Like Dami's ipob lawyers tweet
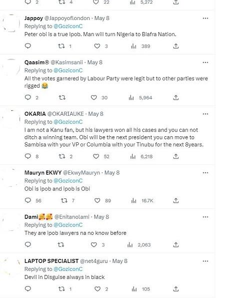 click(x=93, y=244)
